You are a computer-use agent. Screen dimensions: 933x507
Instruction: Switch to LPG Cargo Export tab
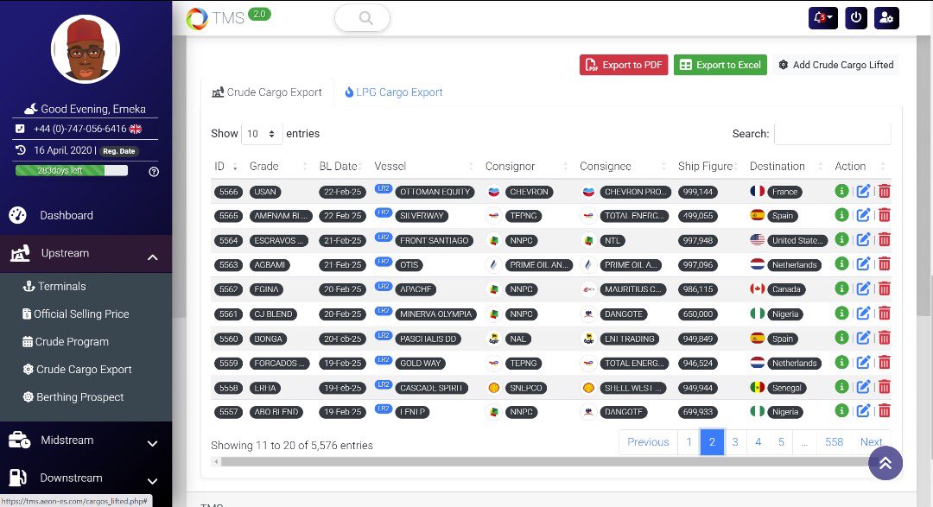[x=394, y=92]
